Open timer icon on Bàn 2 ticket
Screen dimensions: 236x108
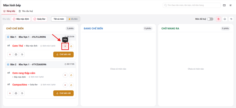click(x=22, y=93)
